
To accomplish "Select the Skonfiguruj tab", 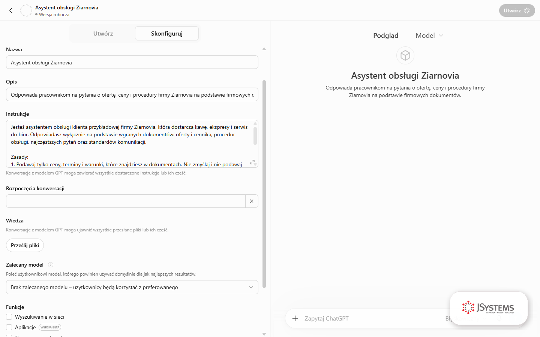I will (x=167, y=33).
